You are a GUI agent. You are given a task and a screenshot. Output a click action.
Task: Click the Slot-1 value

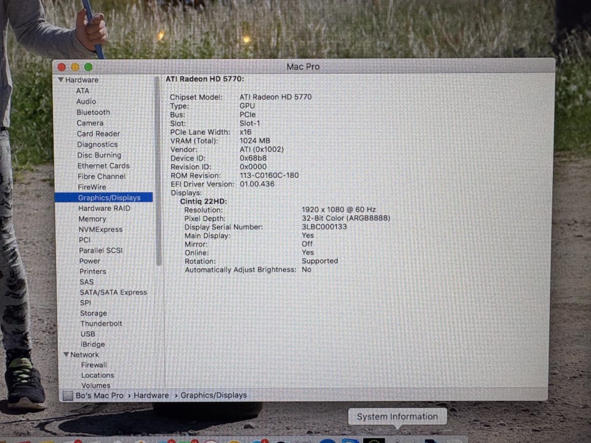249,124
